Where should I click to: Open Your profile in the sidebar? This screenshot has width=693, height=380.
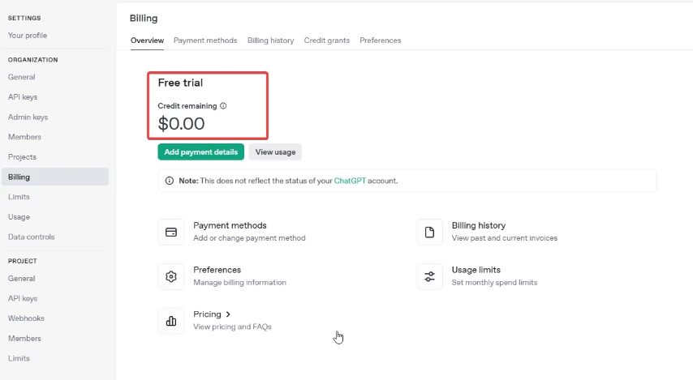pyautogui.click(x=28, y=36)
